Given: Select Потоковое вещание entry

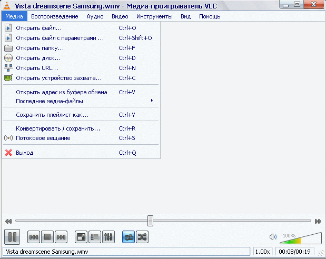Looking at the screenshot, I should pos(81,138).
